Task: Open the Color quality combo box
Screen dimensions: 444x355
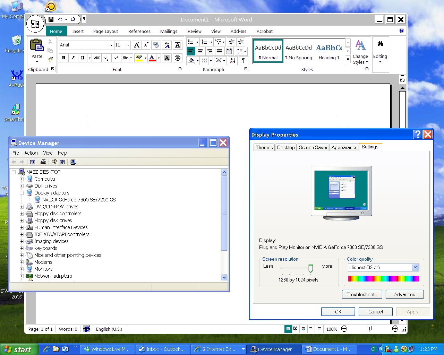Action: 384,267
